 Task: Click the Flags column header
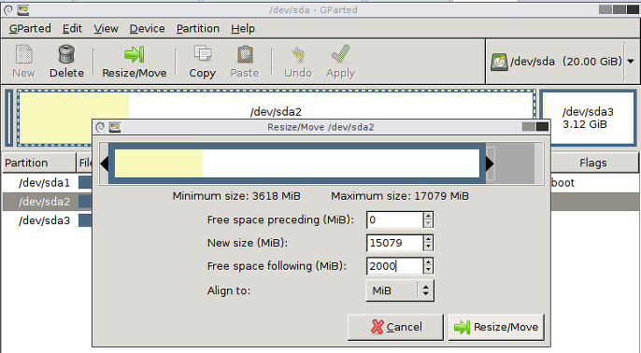click(x=594, y=162)
